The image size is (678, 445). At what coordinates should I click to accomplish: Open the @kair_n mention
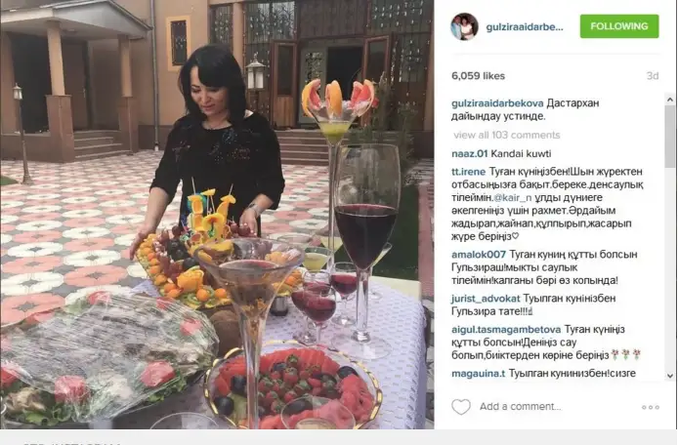(x=512, y=198)
